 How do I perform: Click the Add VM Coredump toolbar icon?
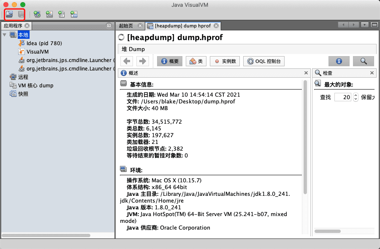coord(62,14)
